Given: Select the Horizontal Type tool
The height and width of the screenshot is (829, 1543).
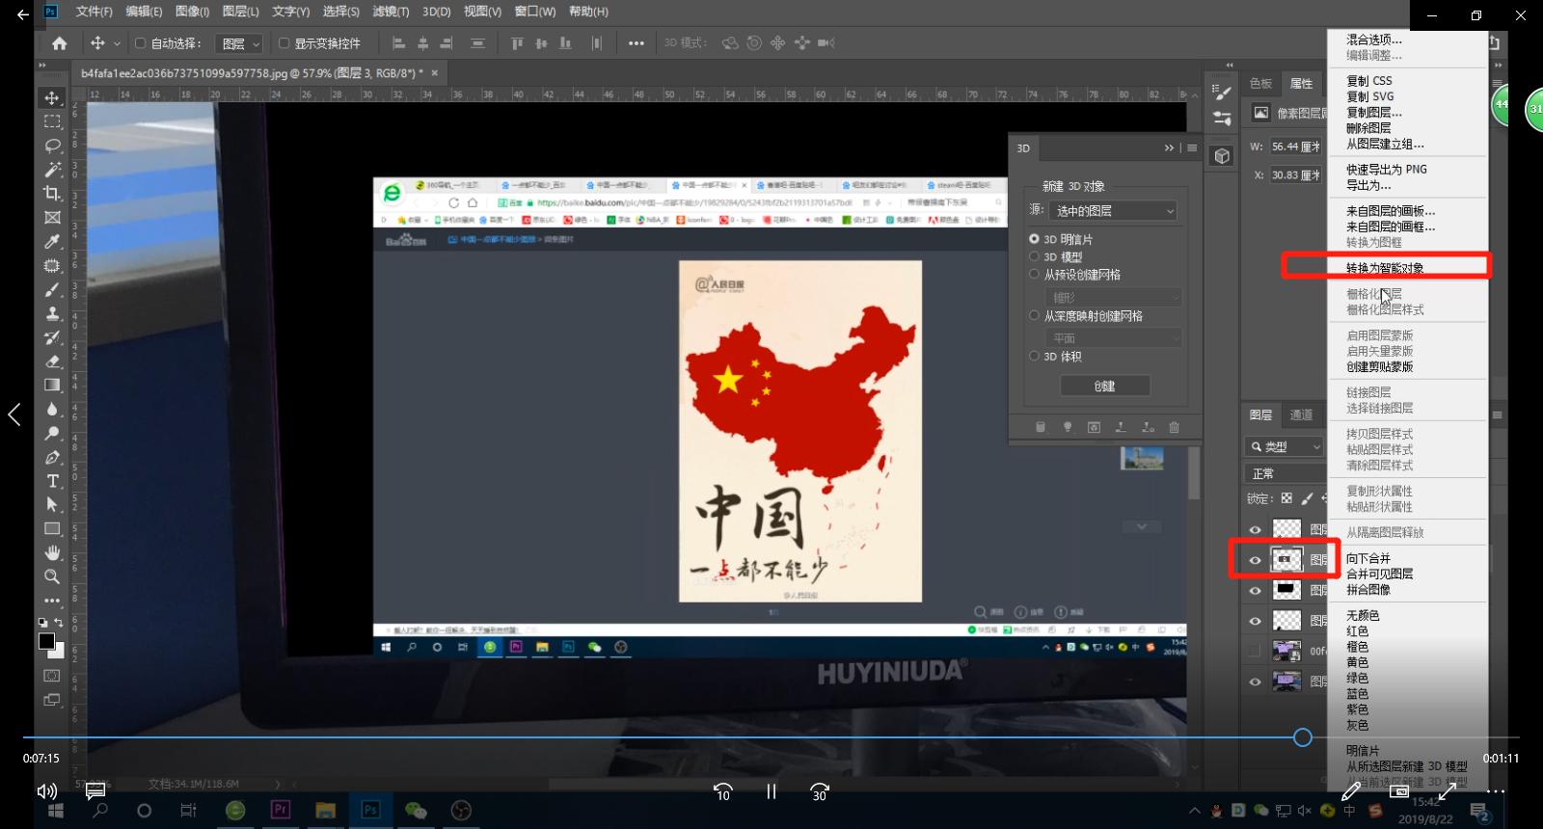Looking at the screenshot, I should (x=52, y=481).
